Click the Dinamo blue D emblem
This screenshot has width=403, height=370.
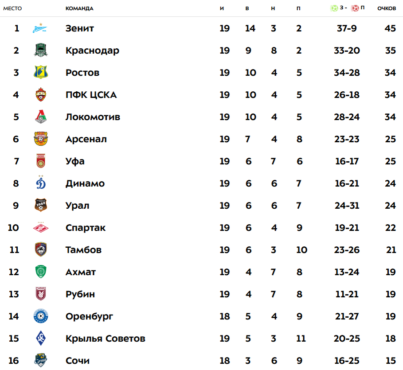(x=41, y=183)
